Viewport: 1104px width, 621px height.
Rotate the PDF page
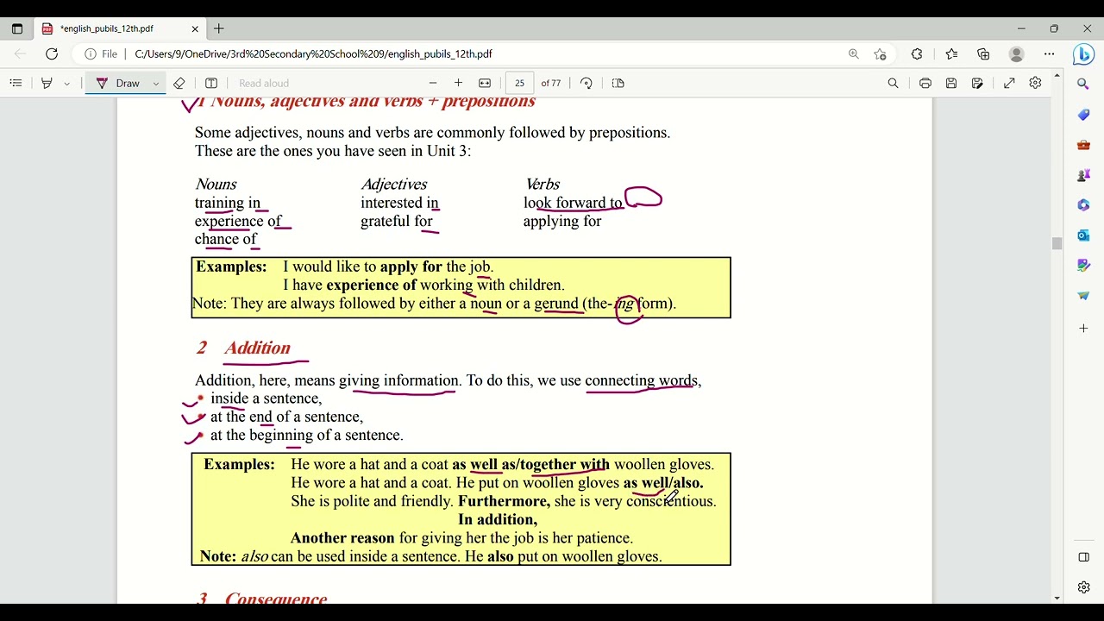click(x=586, y=83)
